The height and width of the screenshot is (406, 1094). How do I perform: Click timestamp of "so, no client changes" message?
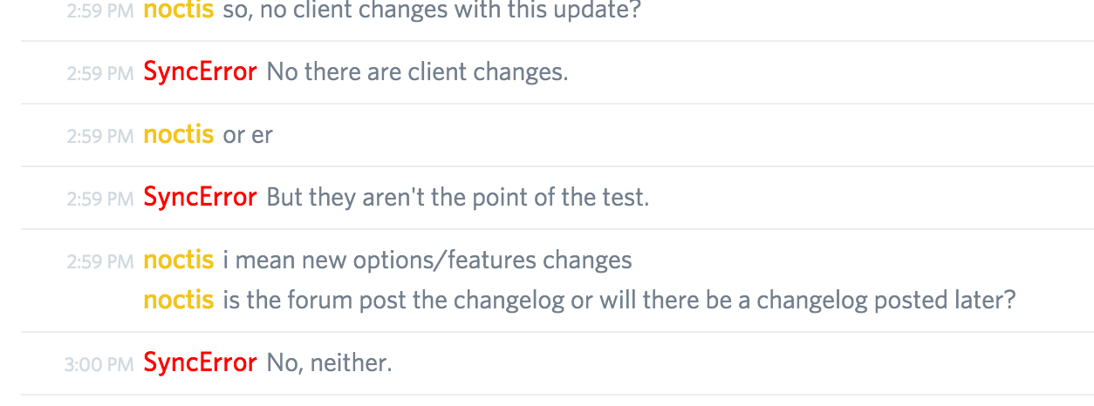point(99,10)
